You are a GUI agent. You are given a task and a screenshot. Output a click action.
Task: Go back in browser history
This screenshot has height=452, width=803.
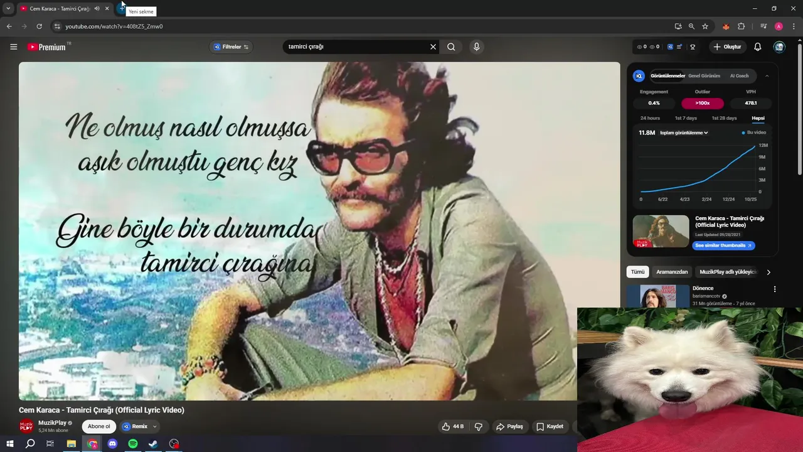tap(9, 26)
